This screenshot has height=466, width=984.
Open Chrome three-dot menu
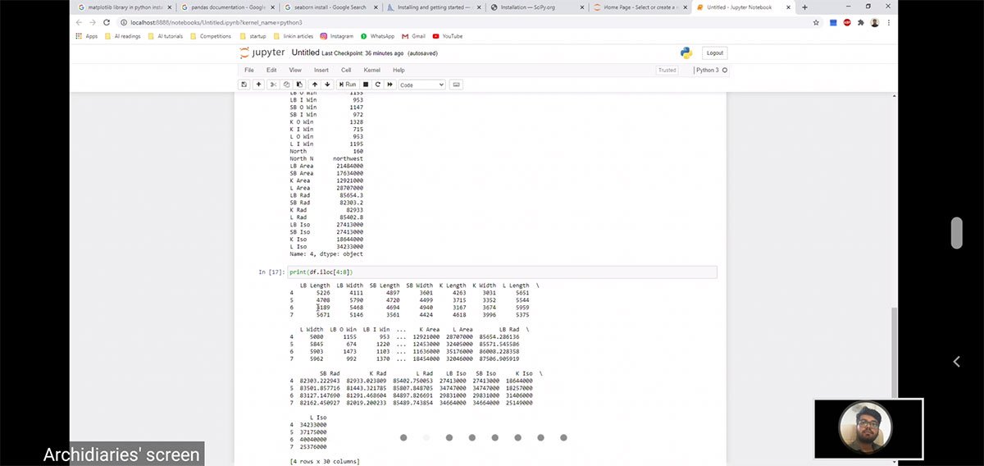889,22
